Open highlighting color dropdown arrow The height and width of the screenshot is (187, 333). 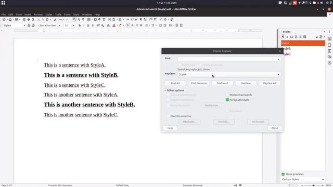[x=123, y=25]
